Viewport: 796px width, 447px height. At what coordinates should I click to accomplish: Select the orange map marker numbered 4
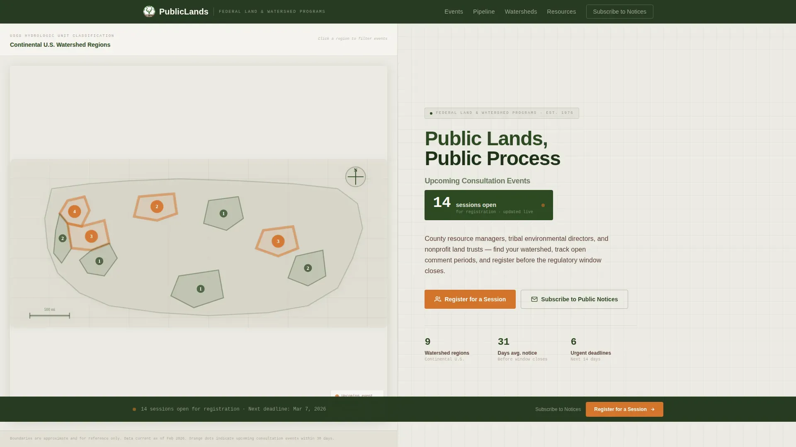pos(75,211)
